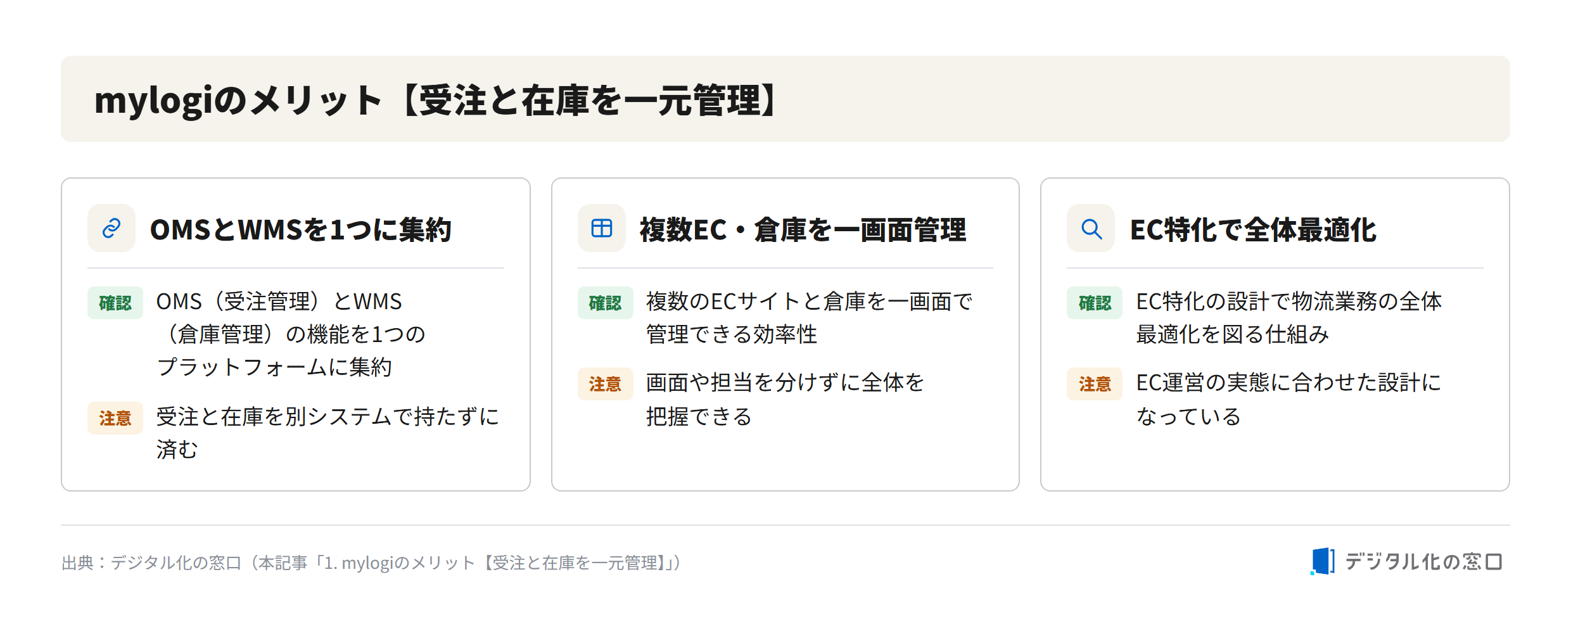Click the デジタル化の窓口 logo icon
This screenshot has width=1571, height=636.
pos(1323,561)
